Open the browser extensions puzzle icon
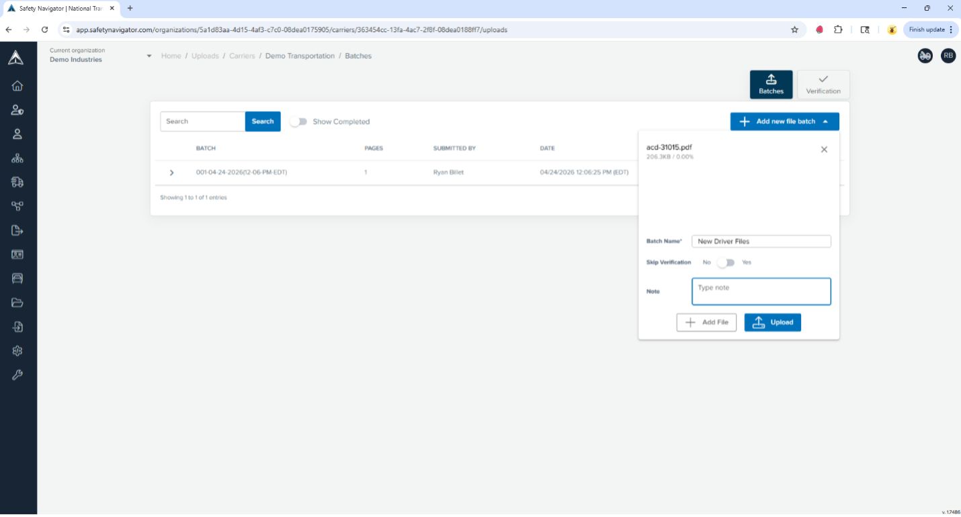The image size is (961, 517). (838, 30)
